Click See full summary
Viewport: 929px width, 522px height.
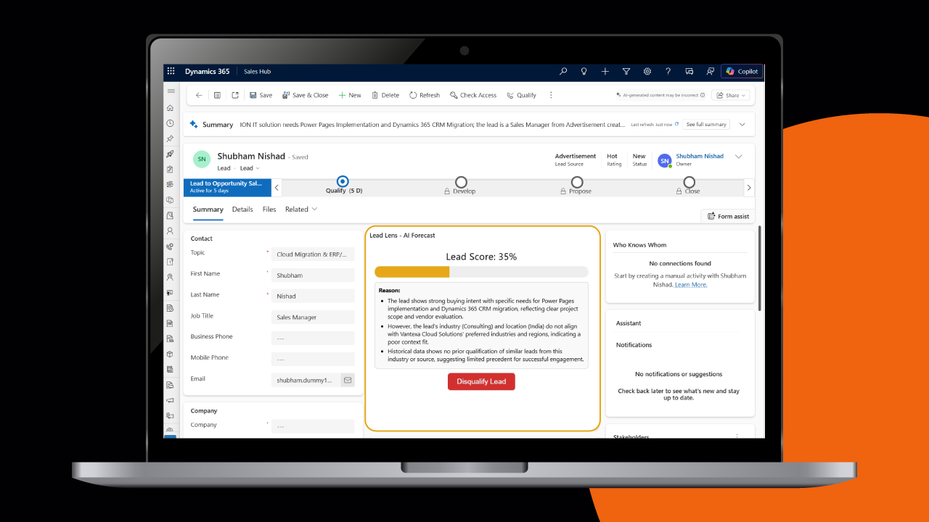[x=706, y=124]
